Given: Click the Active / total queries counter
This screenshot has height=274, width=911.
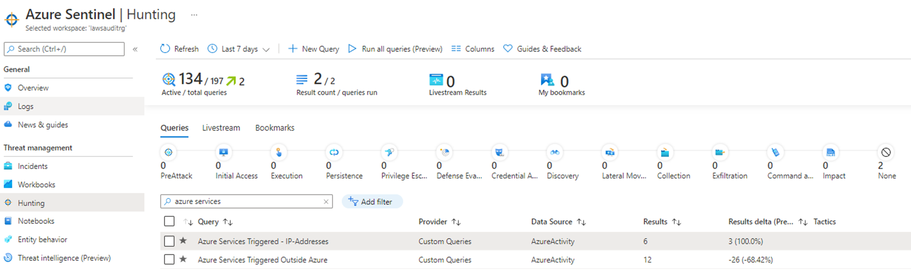Looking at the screenshot, I should [203, 84].
